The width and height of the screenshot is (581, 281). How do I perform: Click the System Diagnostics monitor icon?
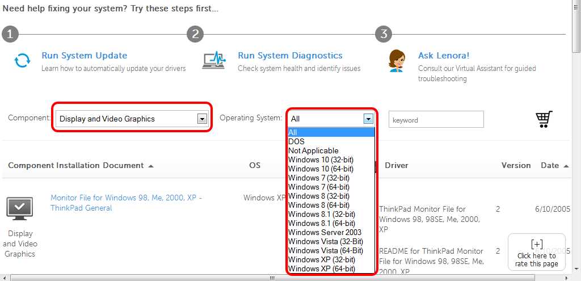(x=214, y=60)
